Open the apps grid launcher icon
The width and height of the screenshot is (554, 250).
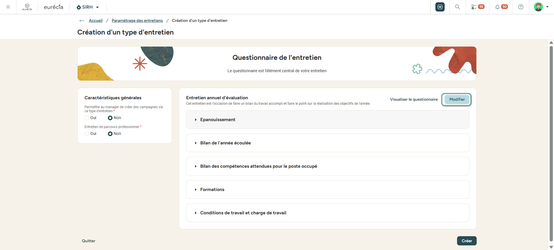tap(8, 7)
